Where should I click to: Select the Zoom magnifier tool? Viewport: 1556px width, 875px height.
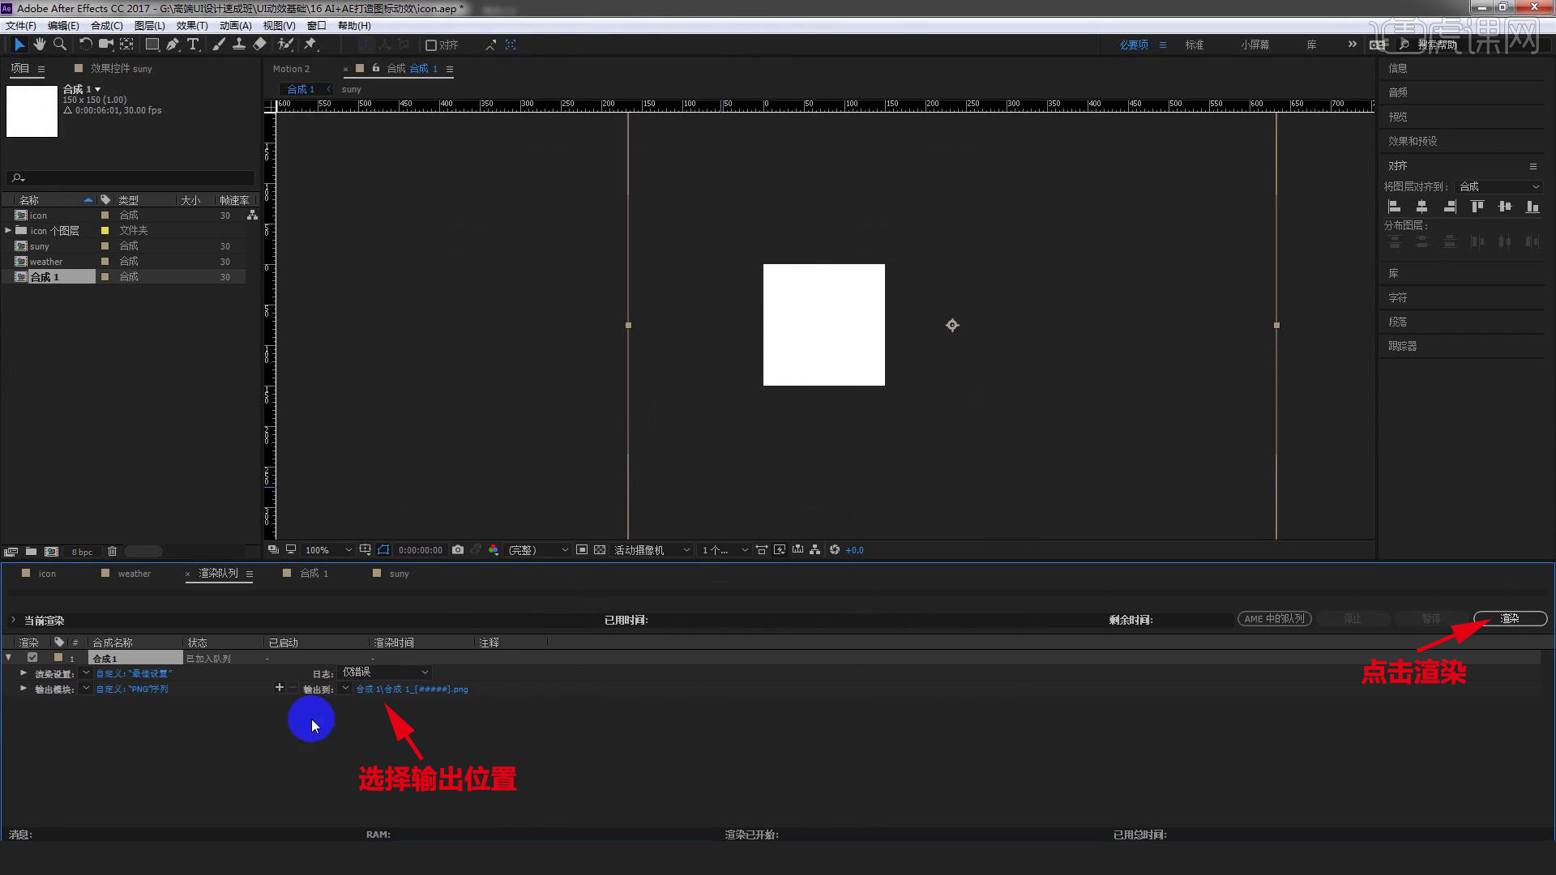(59, 45)
